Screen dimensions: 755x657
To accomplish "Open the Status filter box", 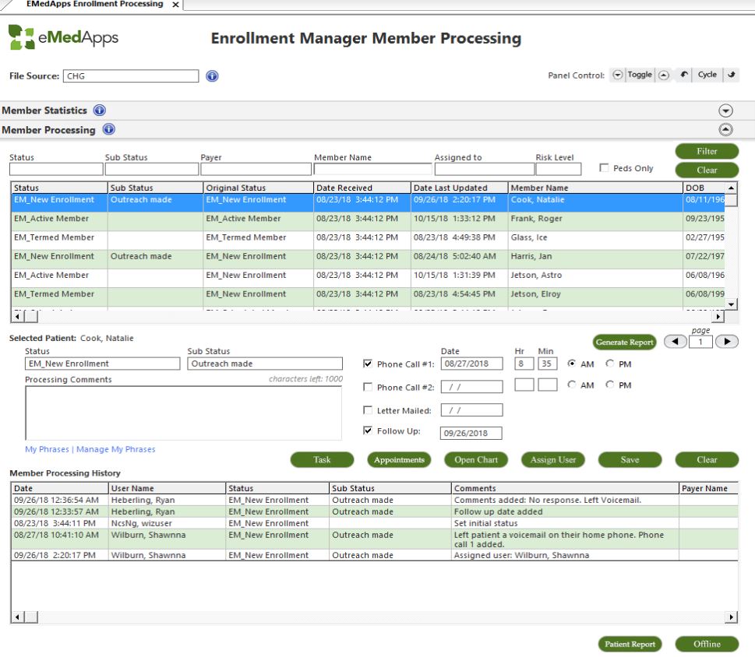I will coord(56,169).
